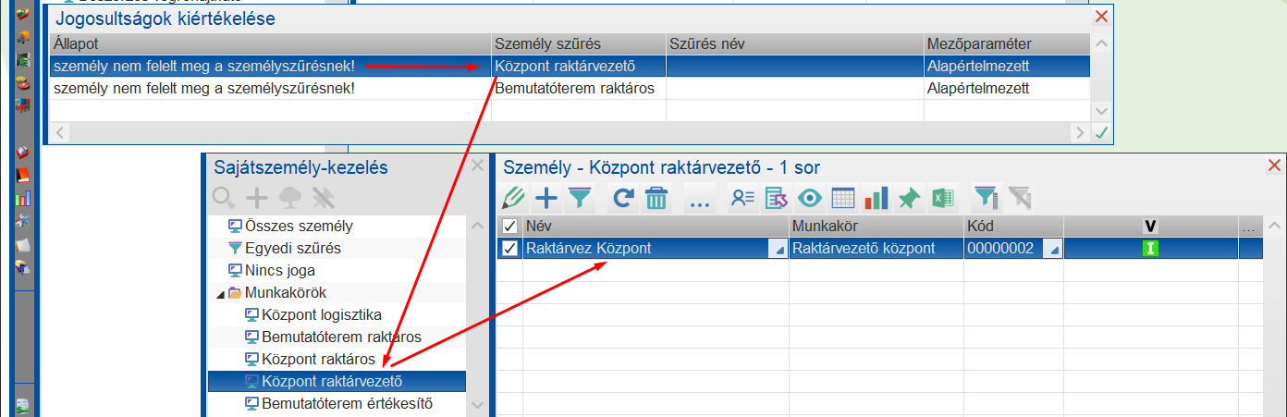Open the teal filter funnel icon

tap(580, 198)
